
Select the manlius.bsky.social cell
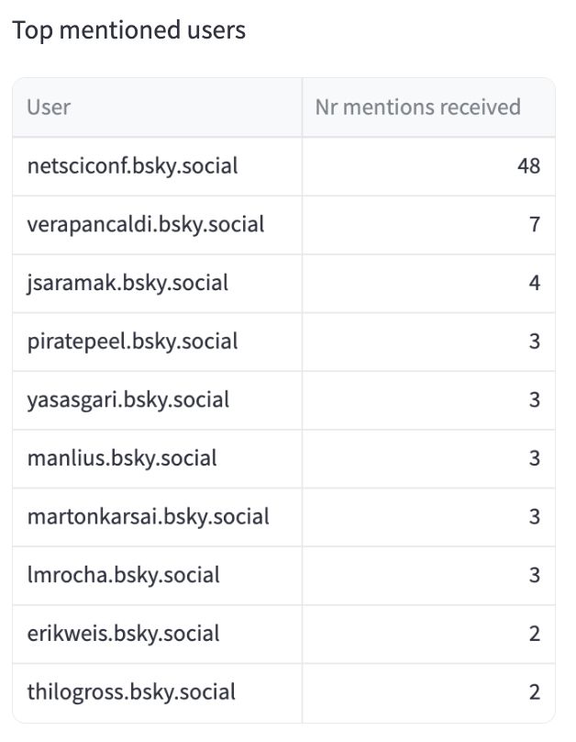[x=158, y=458]
